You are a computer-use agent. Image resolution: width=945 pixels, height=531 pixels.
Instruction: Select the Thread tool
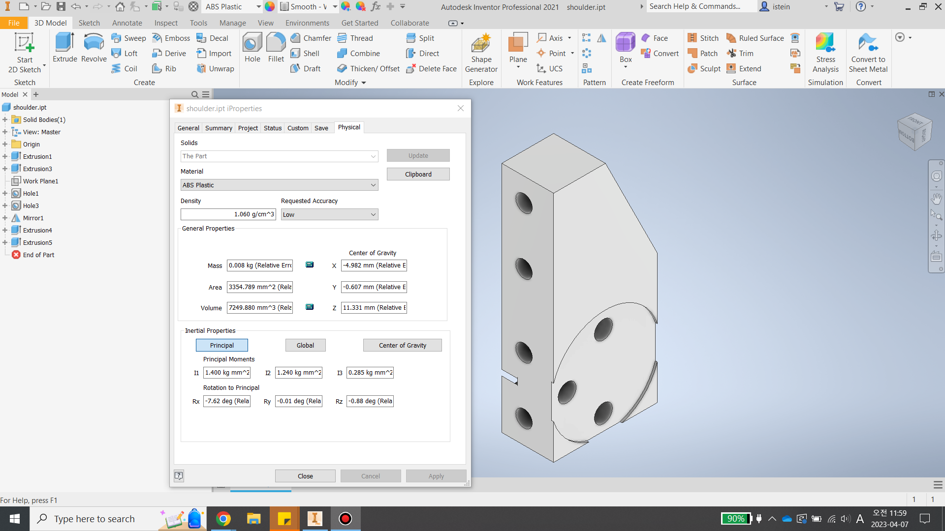pyautogui.click(x=355, y=38)
